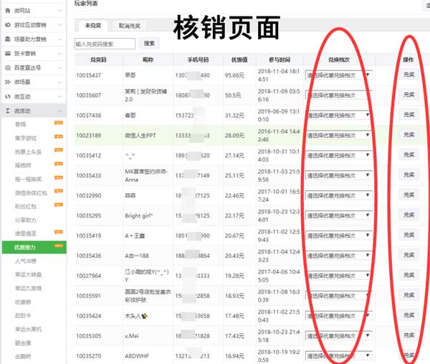The height and width of the screenshot is (364, 430).
Task: Open tier dropdown for code 10035437
Action: coord(339,75)
